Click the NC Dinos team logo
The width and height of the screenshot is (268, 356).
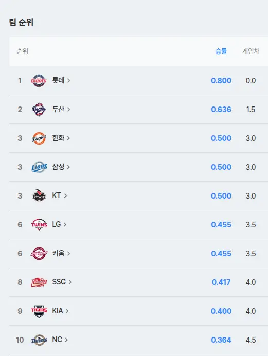pos(39,340)
